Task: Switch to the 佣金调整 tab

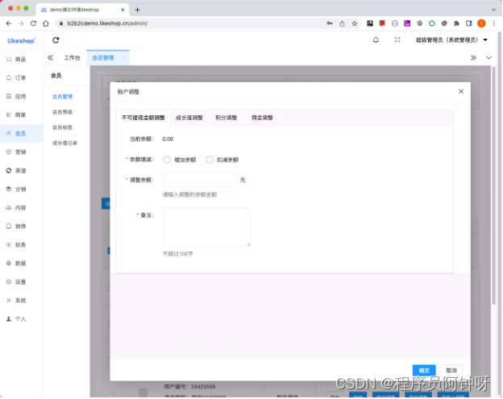Action: coord(262,118)
